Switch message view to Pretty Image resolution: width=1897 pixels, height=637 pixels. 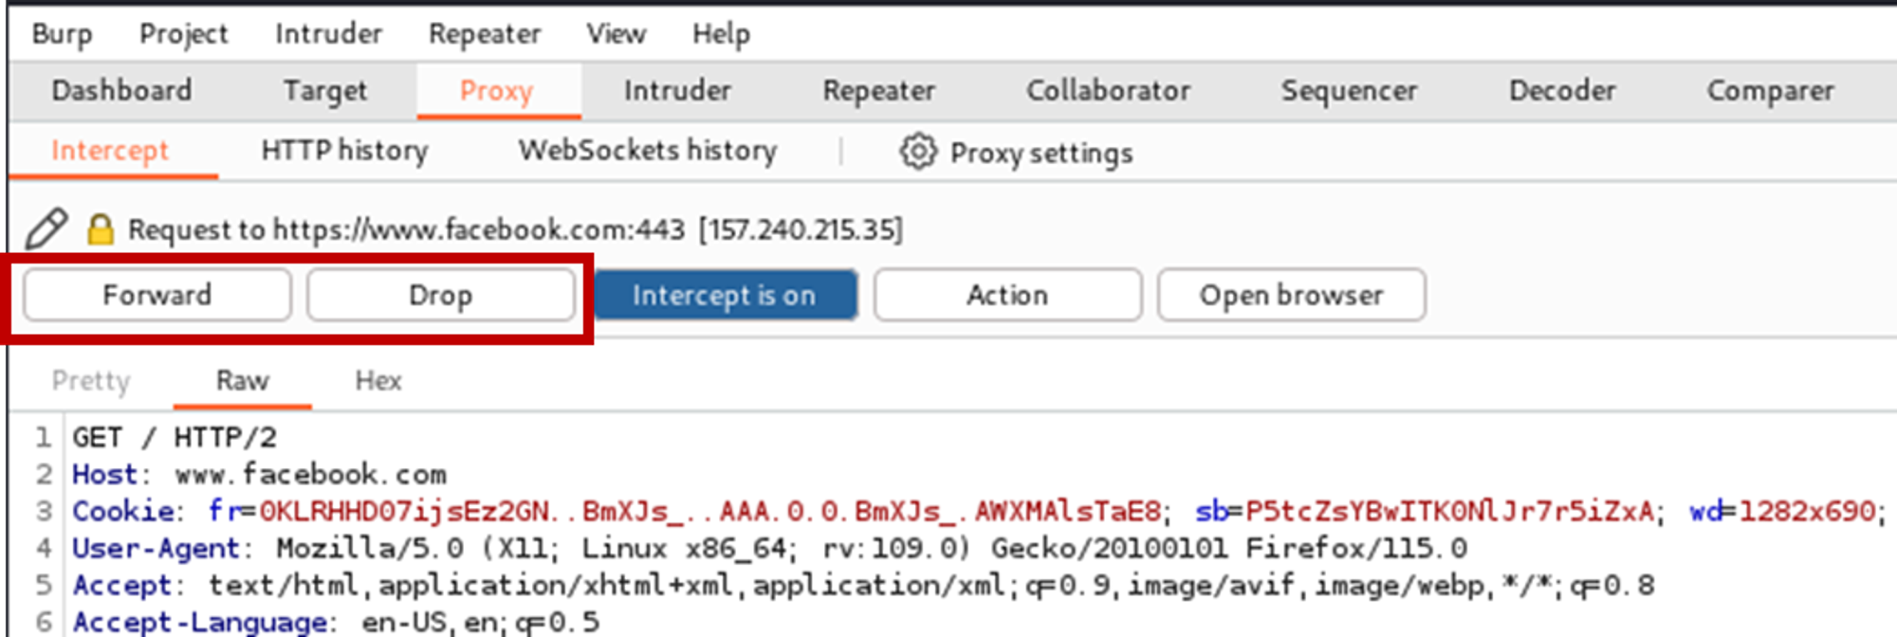pyautogui.click(x=91, y=381)
